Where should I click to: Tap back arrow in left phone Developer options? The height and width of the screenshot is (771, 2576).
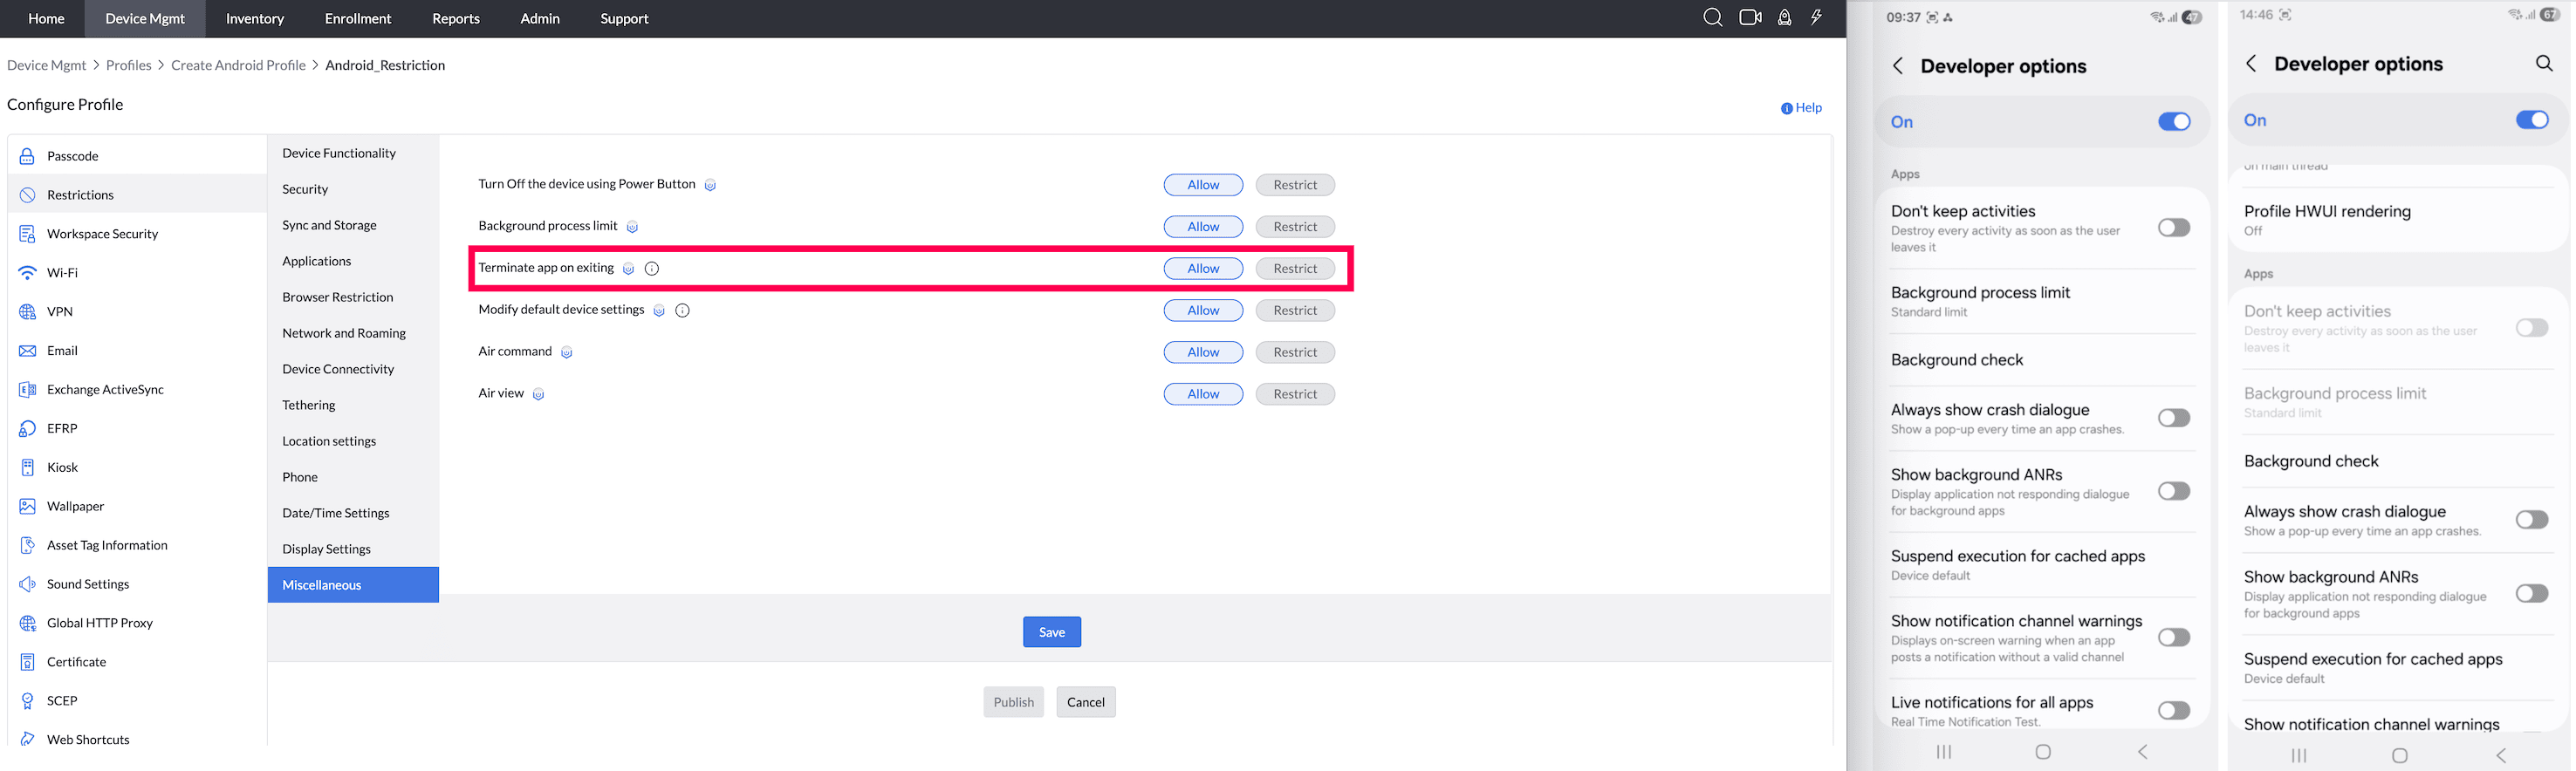click(1897, 66)
